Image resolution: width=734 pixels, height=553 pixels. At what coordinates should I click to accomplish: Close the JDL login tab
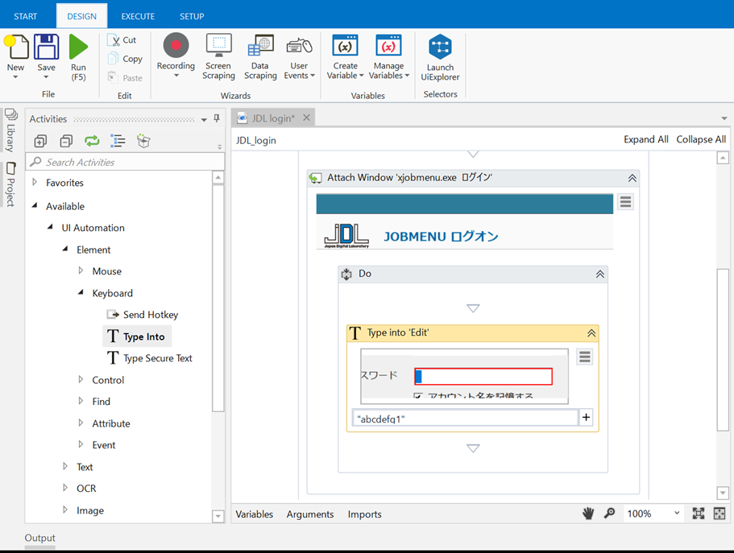click(x=307, y=118)
